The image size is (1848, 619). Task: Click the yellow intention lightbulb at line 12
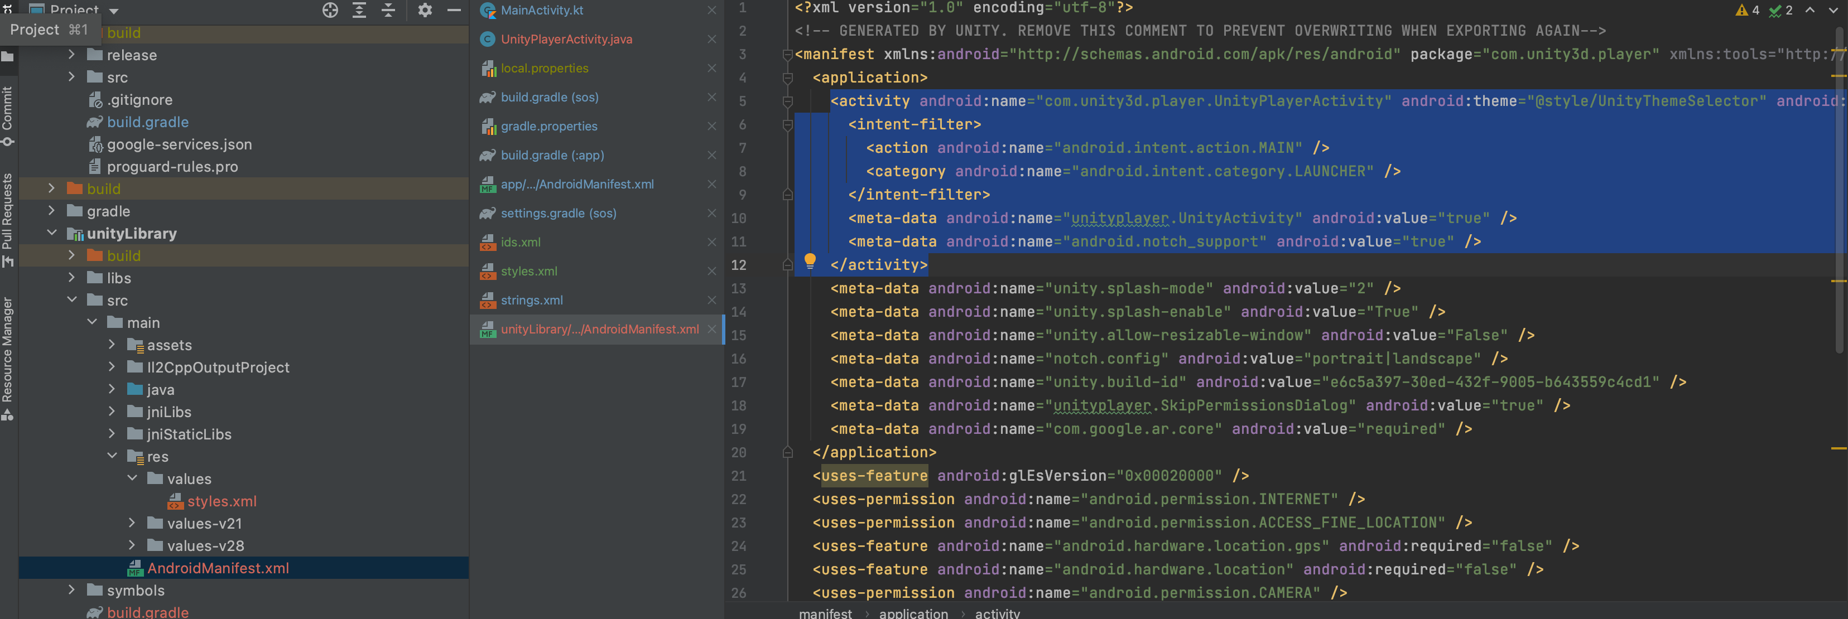tap(809, 260)
